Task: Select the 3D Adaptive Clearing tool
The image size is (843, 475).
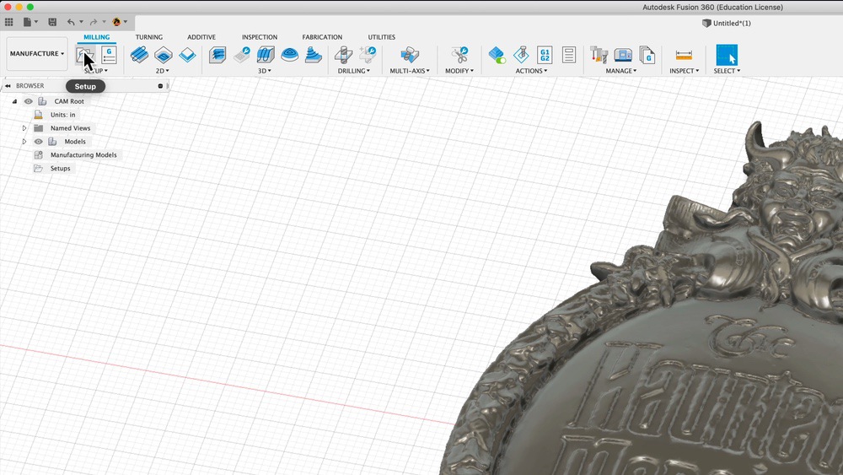Action: tap(217, 55)
